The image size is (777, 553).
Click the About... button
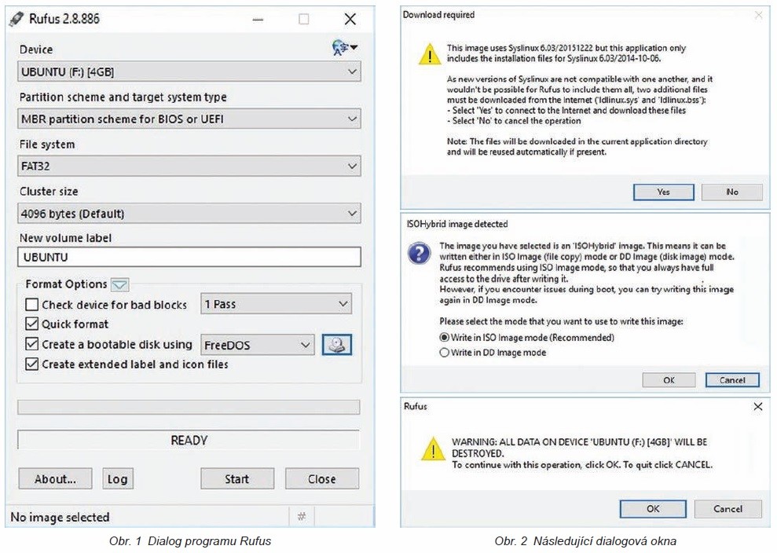pos(55,478)
